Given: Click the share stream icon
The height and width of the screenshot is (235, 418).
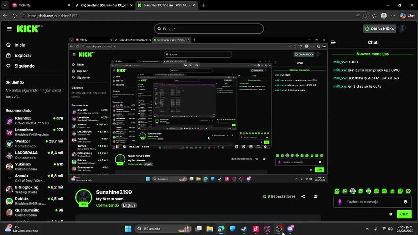Looking at the screenshot, I should [303, 196].
